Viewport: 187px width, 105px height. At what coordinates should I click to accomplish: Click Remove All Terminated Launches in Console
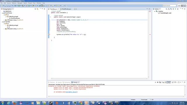(160, 82)
